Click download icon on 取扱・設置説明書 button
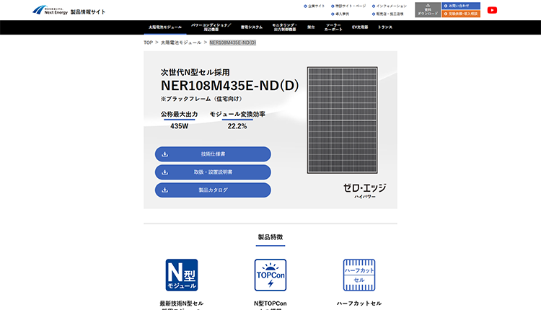This screenshot has width=541, height=310. (165, 172)
